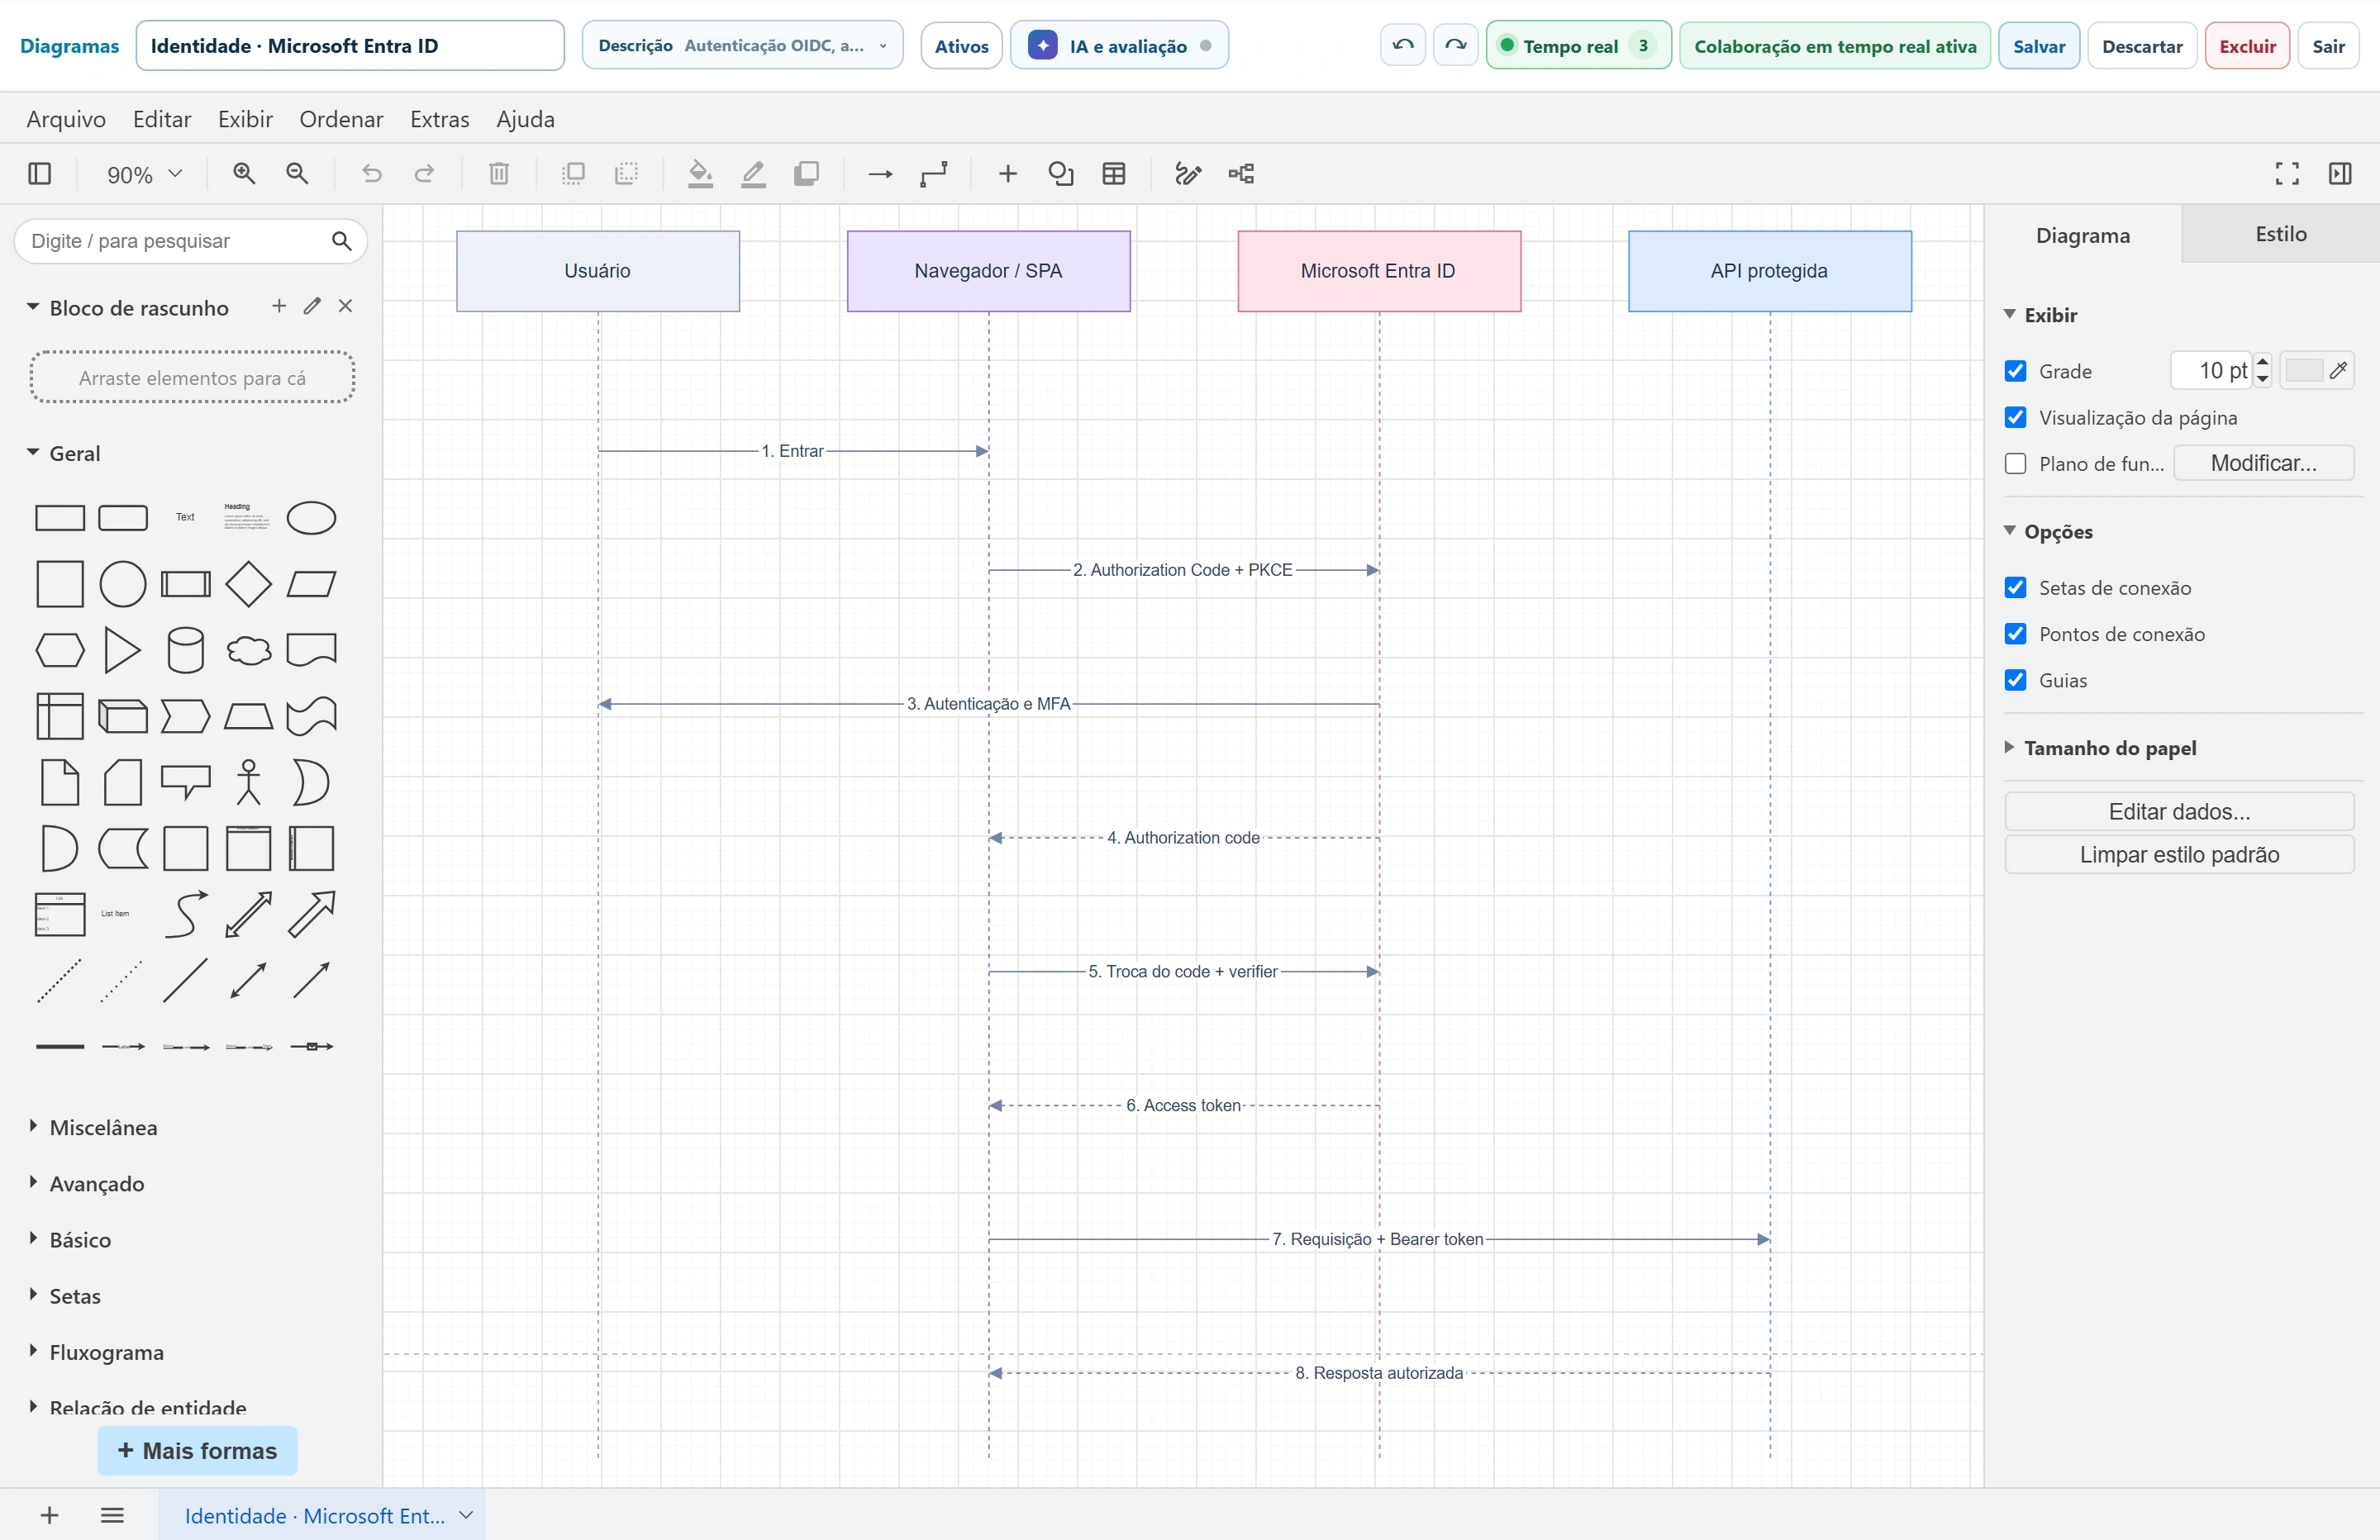Add to scratchpad with plus icon
Screen dimensions: 2380x1540
279,306
